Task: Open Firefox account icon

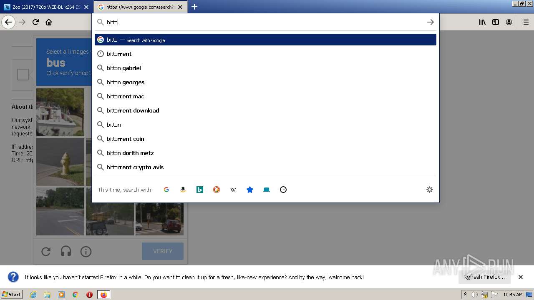Action: [509, 22]
